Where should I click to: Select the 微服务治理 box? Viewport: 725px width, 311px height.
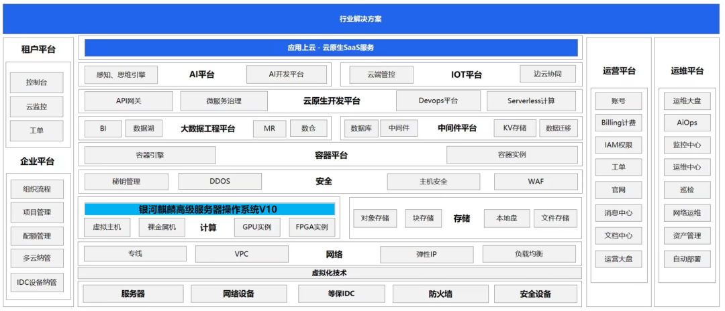pyautogui.click(x=224, y=101)
